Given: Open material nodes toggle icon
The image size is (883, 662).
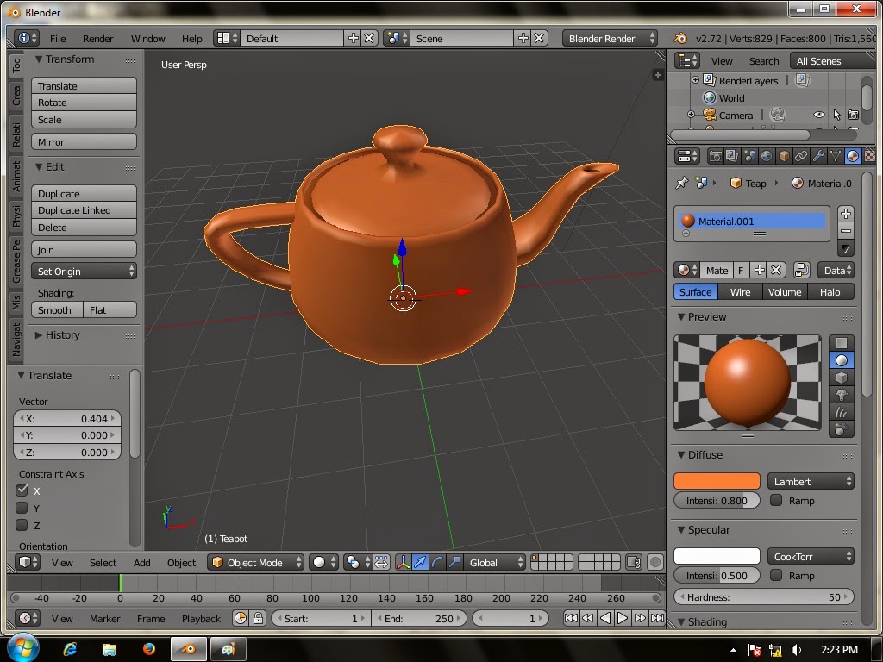Looking at the screenshot, I should click(801, 270).
